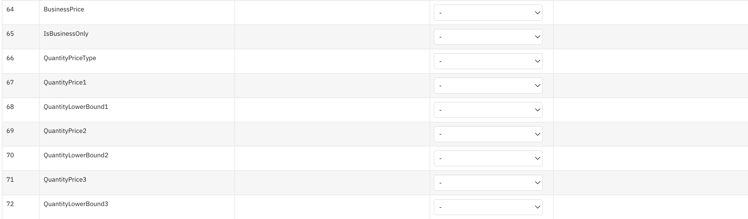This screenshot has width=748, height=219.
Task: Open the dropdown for BusinessPrice row
Action: pyautogui.click(x=488, y=13)
